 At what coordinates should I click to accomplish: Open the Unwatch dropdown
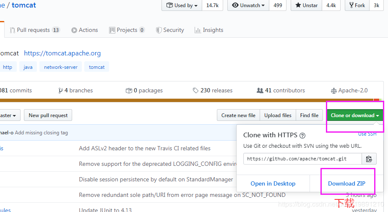coord(248,5)
